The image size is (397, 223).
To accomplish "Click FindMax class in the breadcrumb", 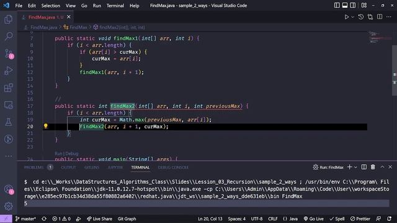I will [78, 27].
